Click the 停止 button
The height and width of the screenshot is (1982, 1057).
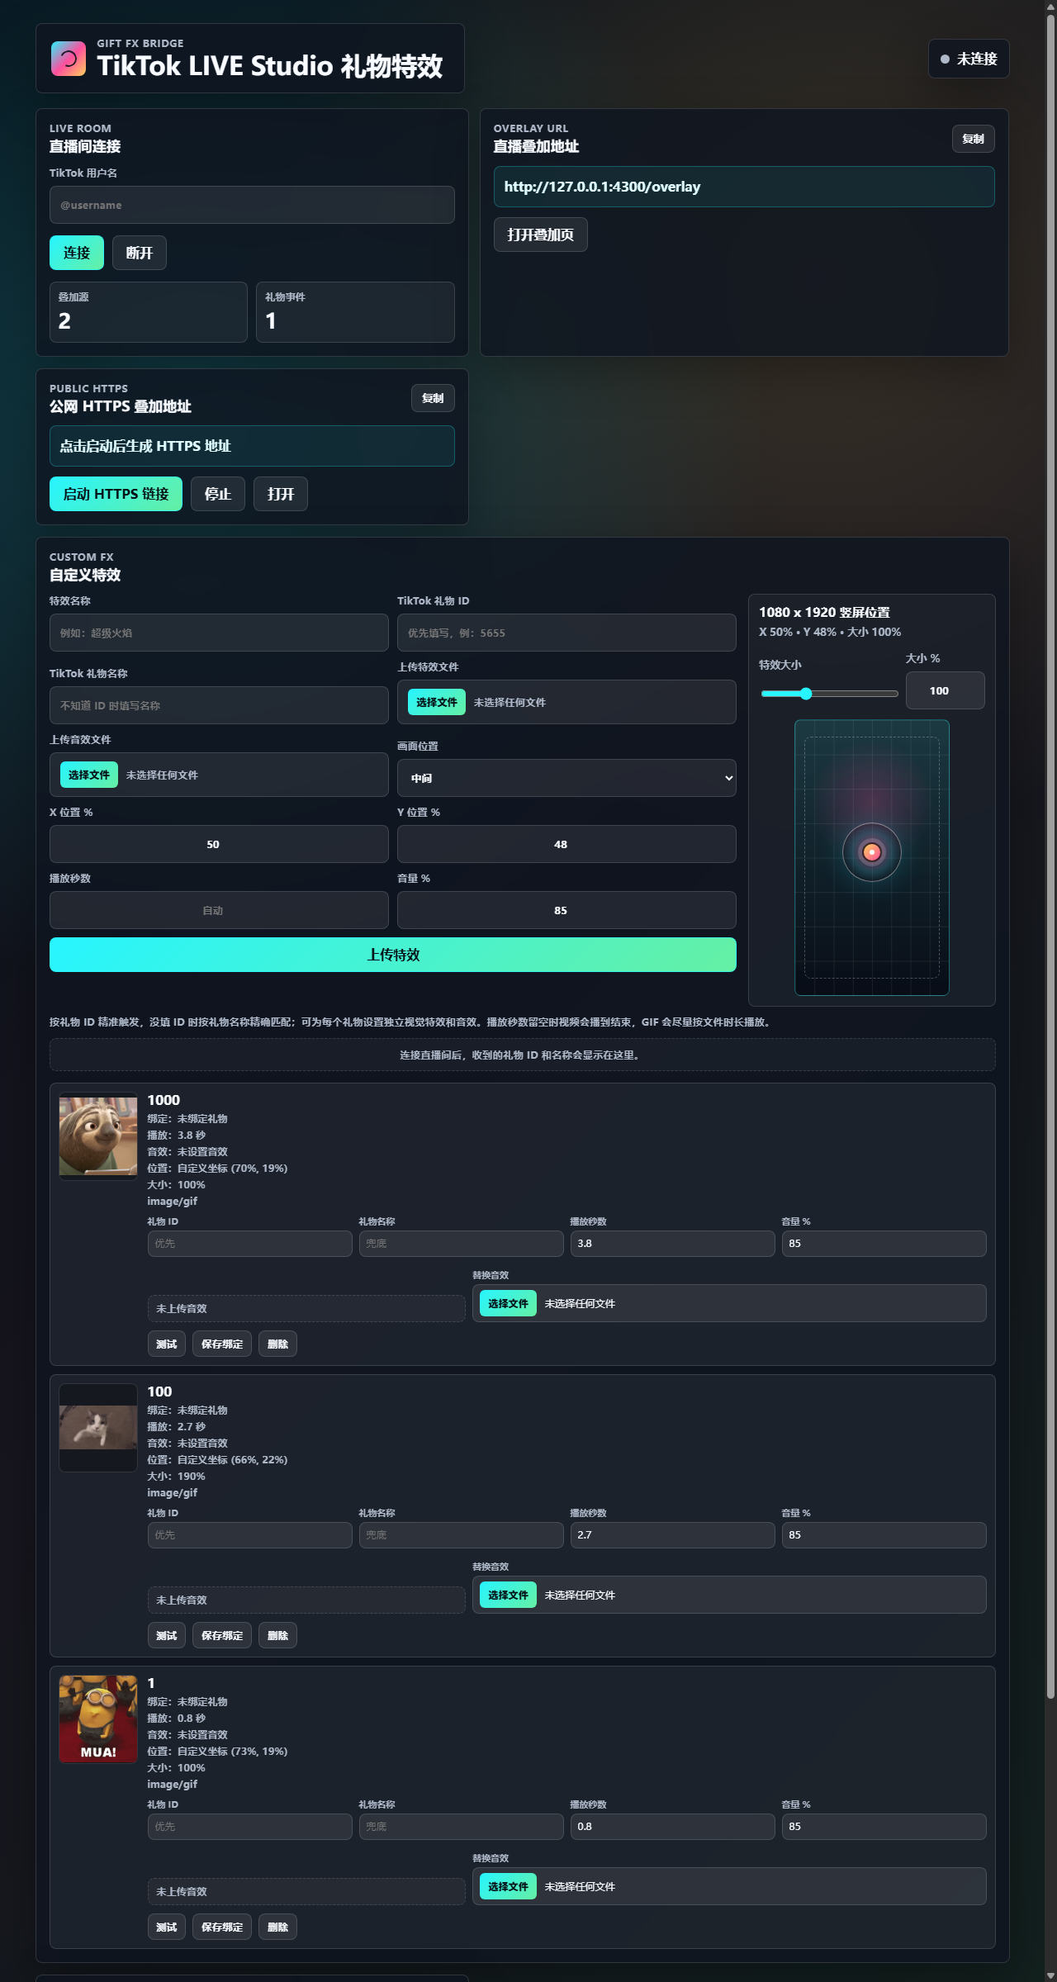pos(218,494)
